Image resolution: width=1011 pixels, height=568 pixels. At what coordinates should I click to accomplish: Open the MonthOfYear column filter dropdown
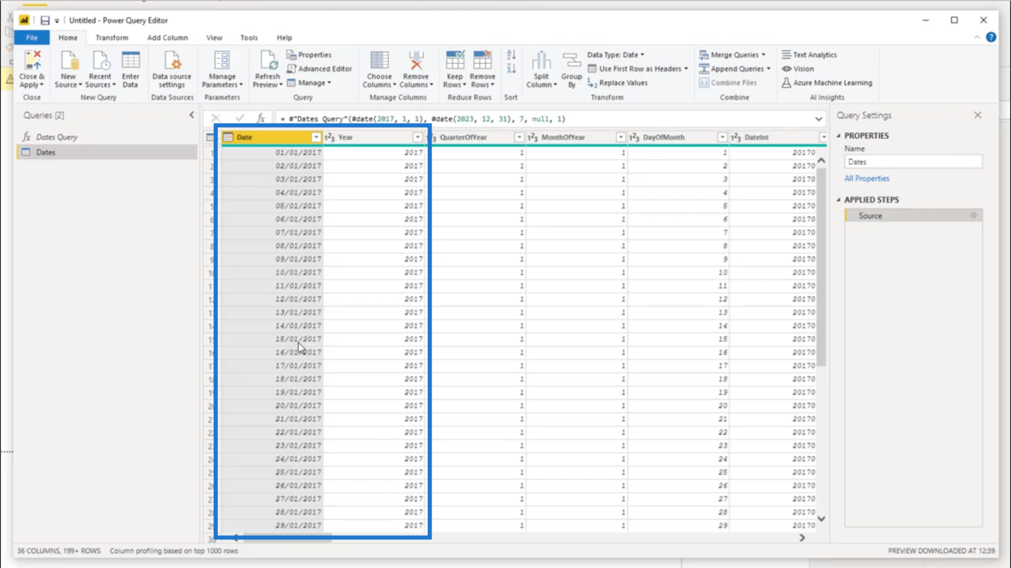click(620, 137)
